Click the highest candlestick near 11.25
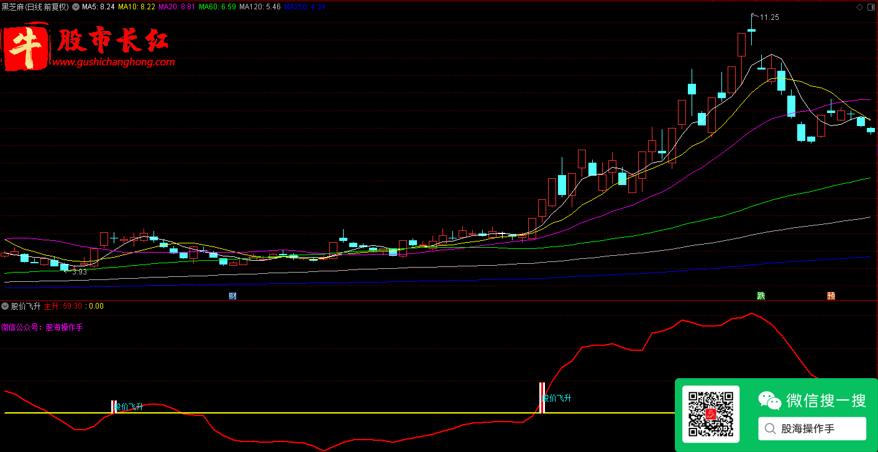This screenshot has width=878, height=452. tap(751, 29)
